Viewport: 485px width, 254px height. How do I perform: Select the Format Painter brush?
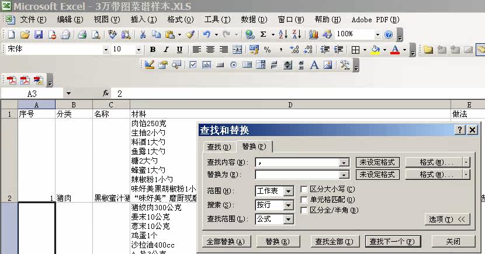pyautogui.click(x=190, y=34)
